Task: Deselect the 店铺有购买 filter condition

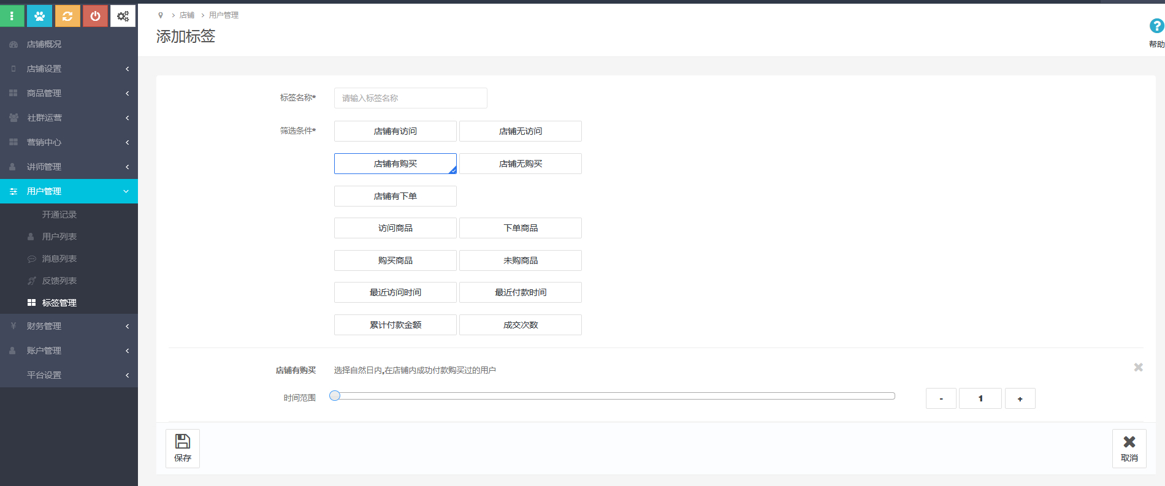Action: click(395, 164)
